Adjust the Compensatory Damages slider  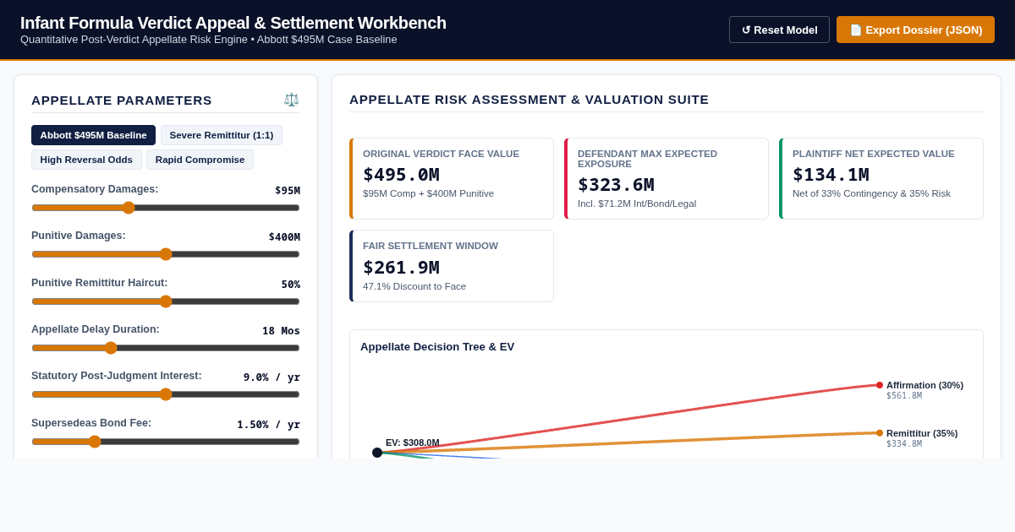(x=166, y=208)
